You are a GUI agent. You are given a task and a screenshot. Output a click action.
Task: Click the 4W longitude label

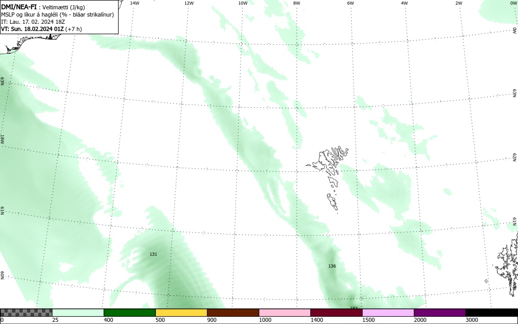pyautogui.click(x=405, y=3)
